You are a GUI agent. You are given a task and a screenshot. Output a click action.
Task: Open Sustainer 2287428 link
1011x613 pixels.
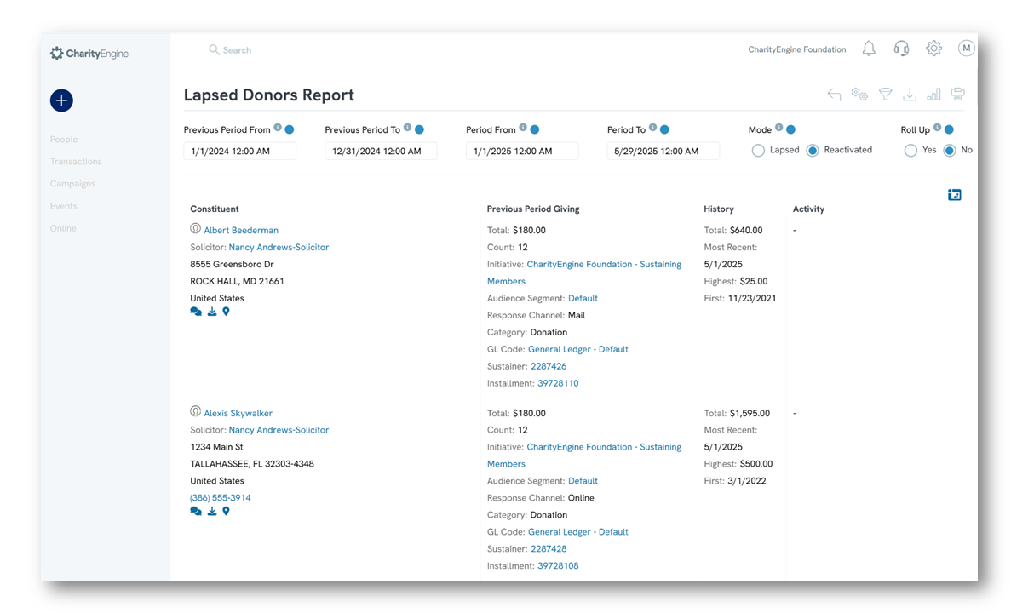549,549
